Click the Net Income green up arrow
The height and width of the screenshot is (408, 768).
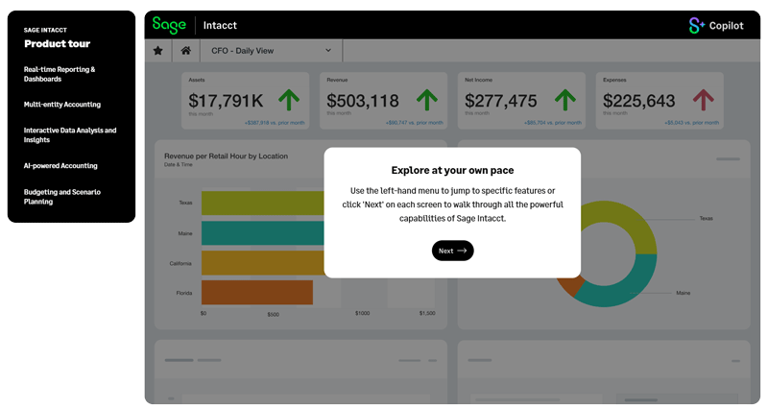[x=565, y=100]
